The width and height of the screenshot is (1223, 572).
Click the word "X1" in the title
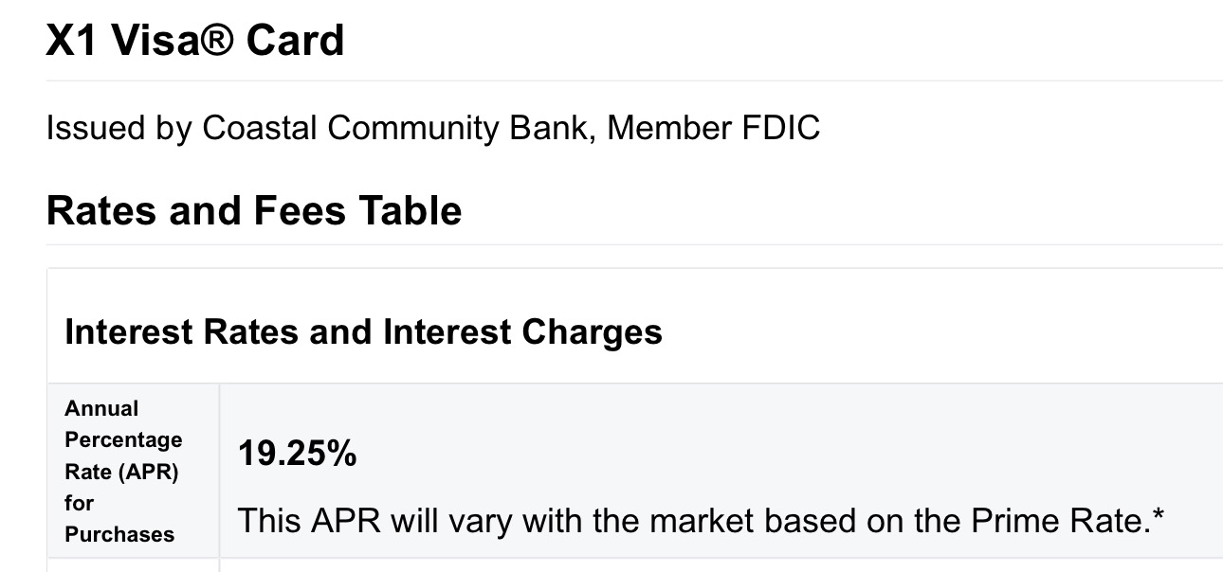pos(71,42)
